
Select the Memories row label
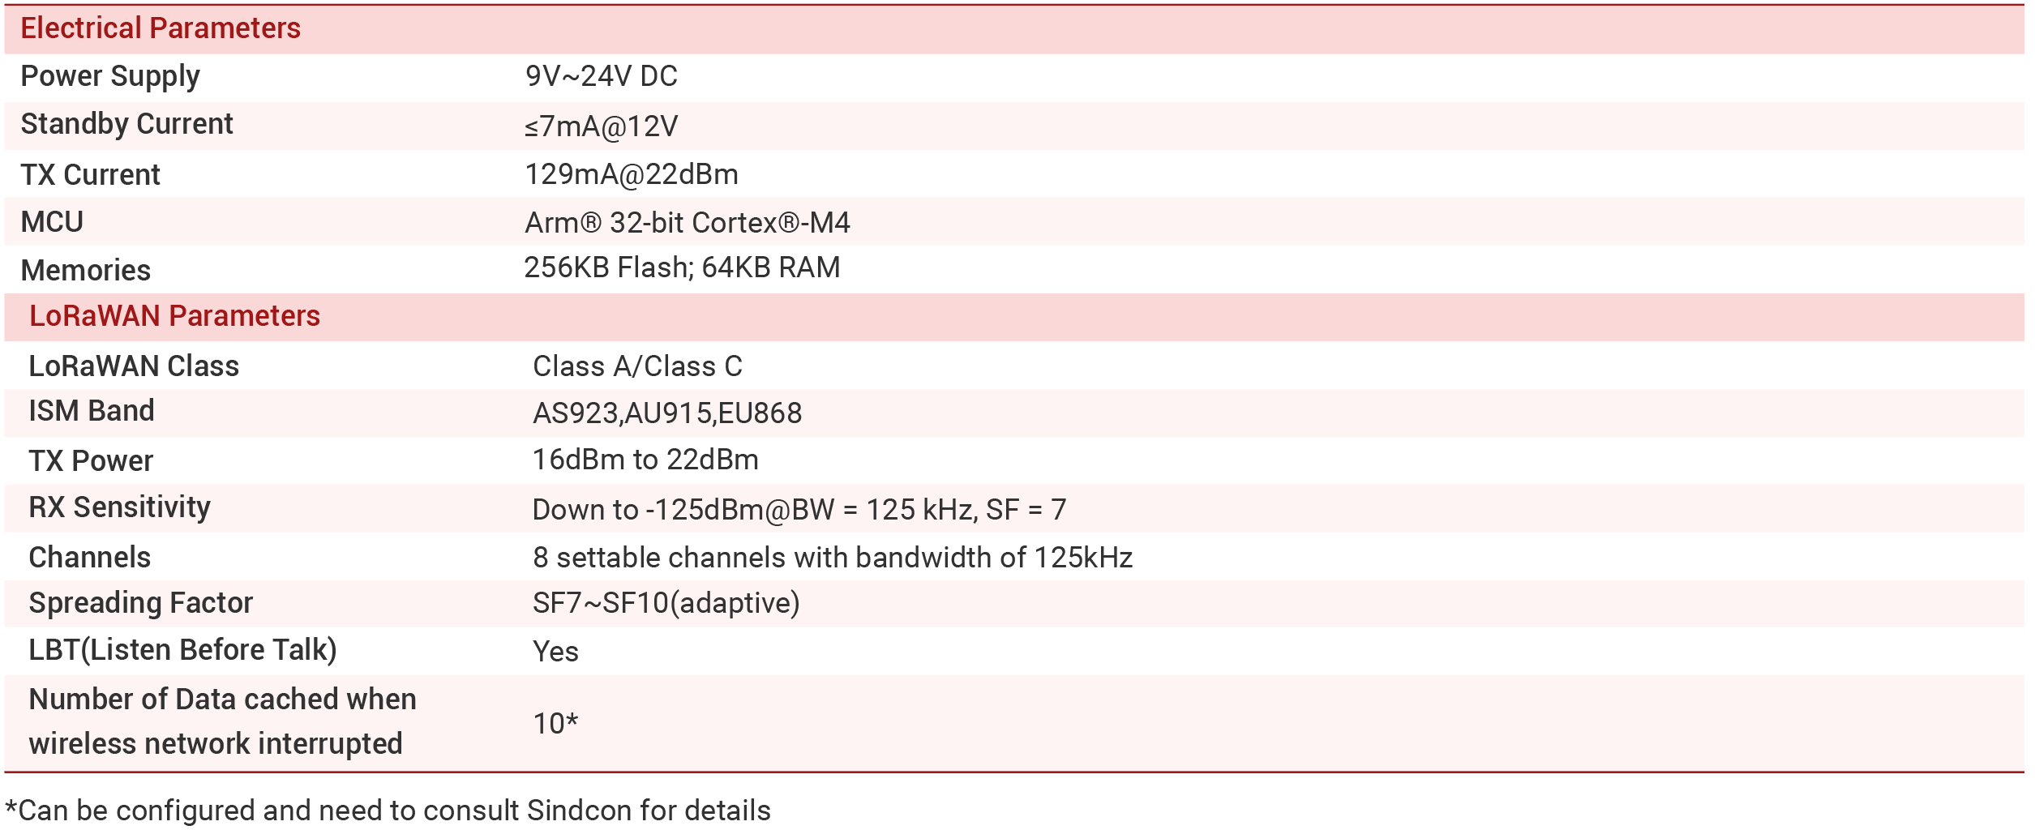[86, 271]
